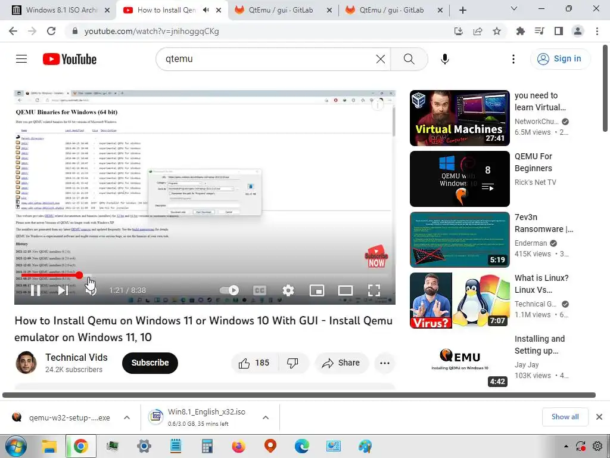Go to the YouTube home logo
The width and height of the screenshot is (610, 458).
[x=70, y=59]
